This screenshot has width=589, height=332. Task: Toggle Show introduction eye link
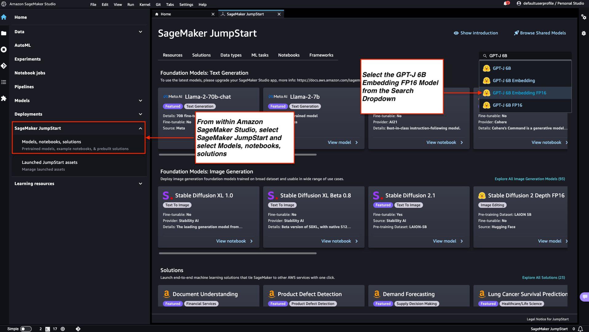tap(476, 33)
